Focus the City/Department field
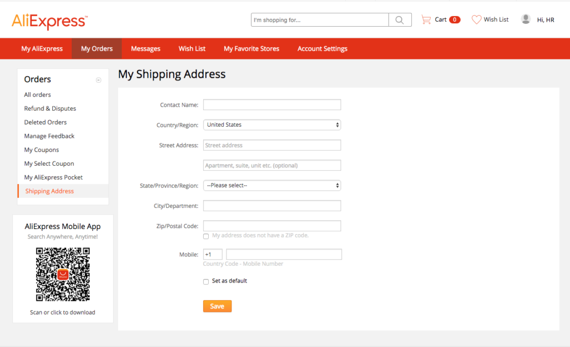This screenshot has height=347, width=570. (272, 206)
